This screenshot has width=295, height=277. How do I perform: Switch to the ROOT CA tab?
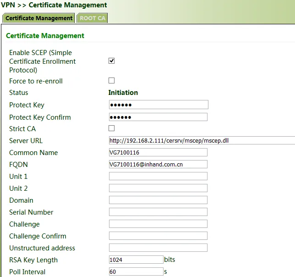[x=92, y=18]
